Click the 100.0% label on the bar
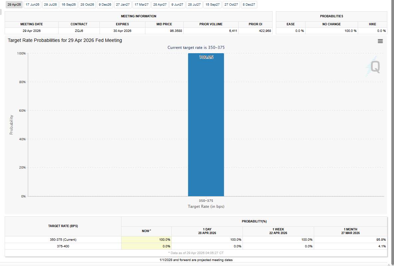394x266 pixels. (206, 57)
